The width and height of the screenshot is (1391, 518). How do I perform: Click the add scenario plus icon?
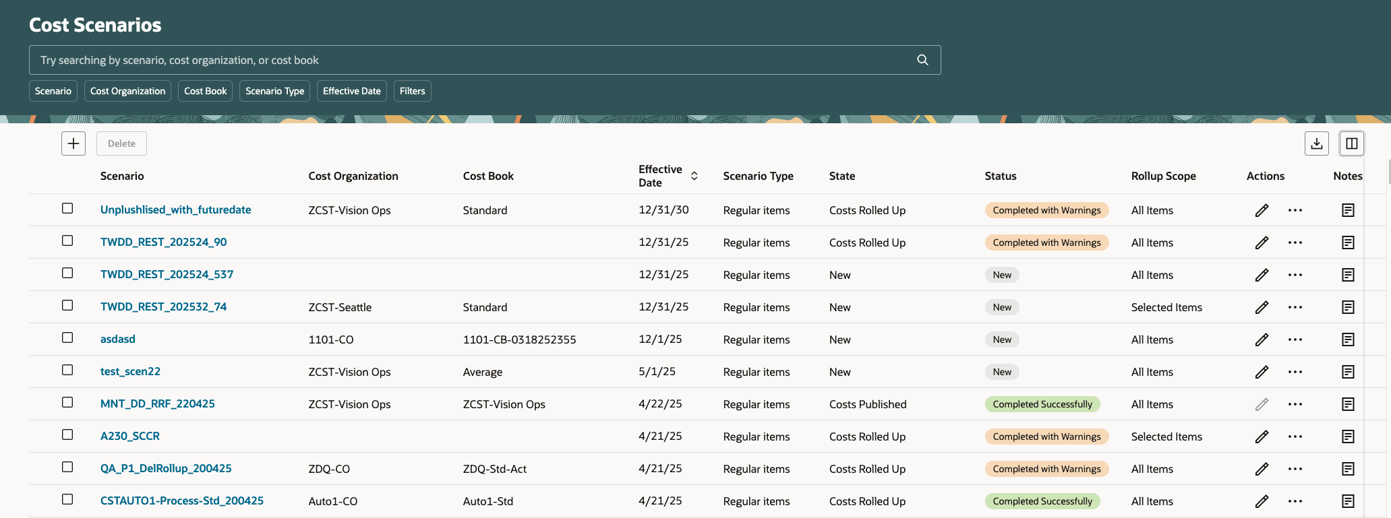(73, 143)
